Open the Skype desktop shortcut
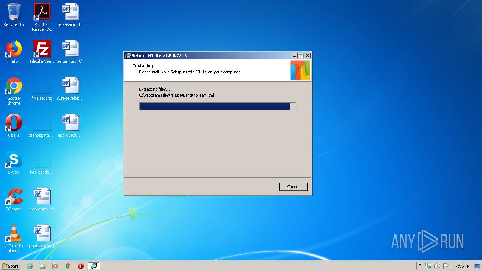Screen dimensions: 482x271 [14, 163]
